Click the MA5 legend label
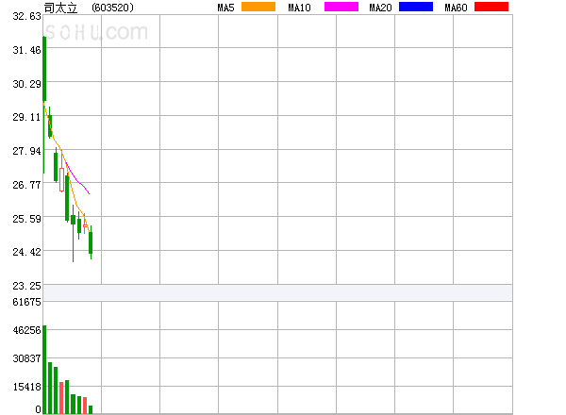The image size is (566, 415). click(x=226, y=8)
